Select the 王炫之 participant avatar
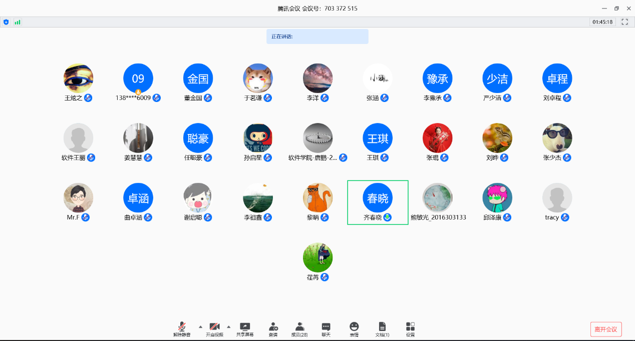 coord(78,78)
